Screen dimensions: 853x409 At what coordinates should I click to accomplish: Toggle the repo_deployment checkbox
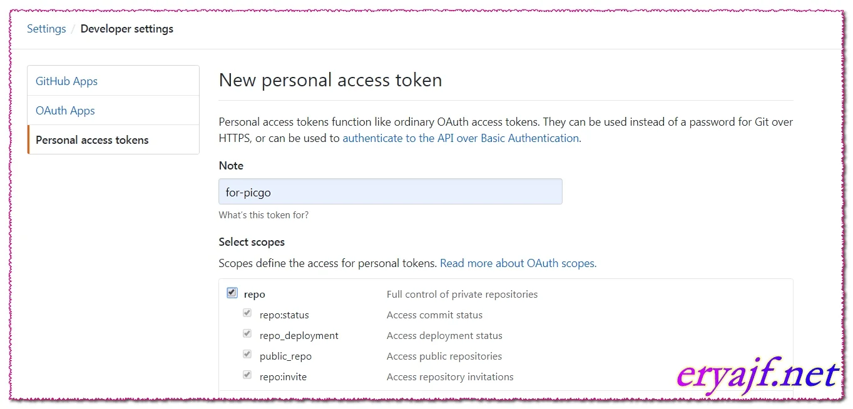247,333
